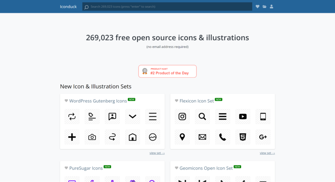Screen dimensions: 335x182
Task: Select the HTML5 shield icon
Action: click(243, 137)
